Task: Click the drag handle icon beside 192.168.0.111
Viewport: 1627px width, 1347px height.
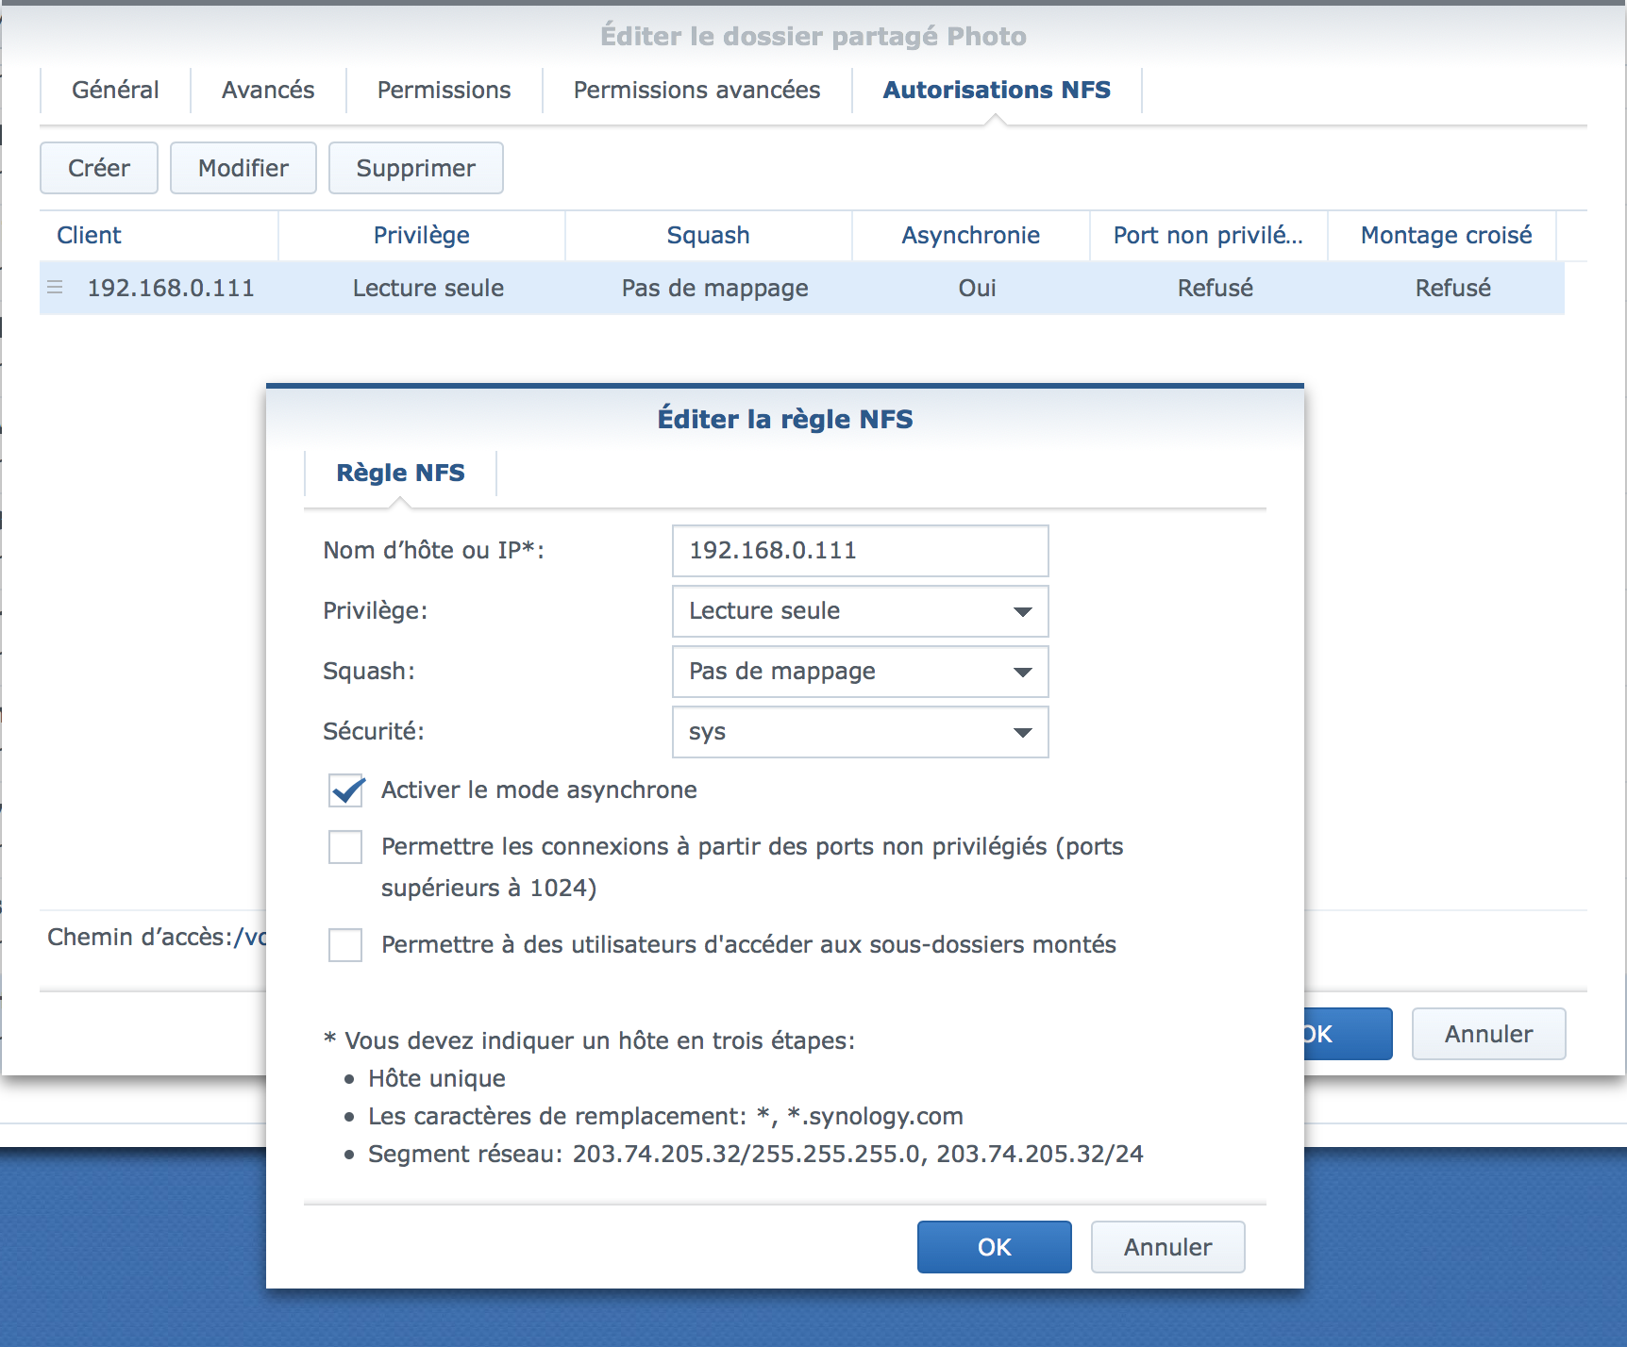Action: click(x=56, y=288)
